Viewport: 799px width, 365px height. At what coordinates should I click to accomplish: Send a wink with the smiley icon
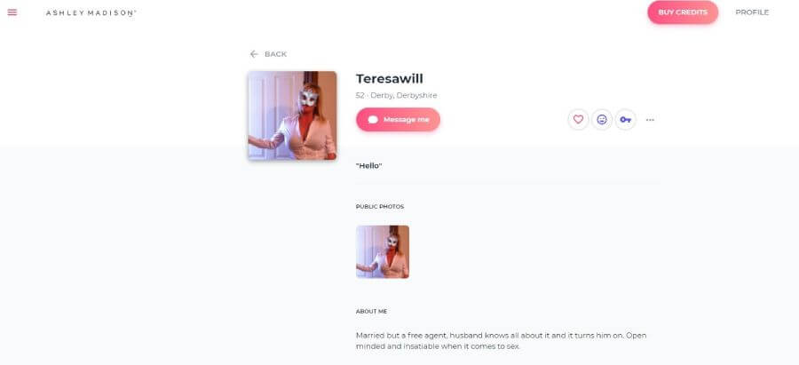pyautogui.click(x=602, y=119)
